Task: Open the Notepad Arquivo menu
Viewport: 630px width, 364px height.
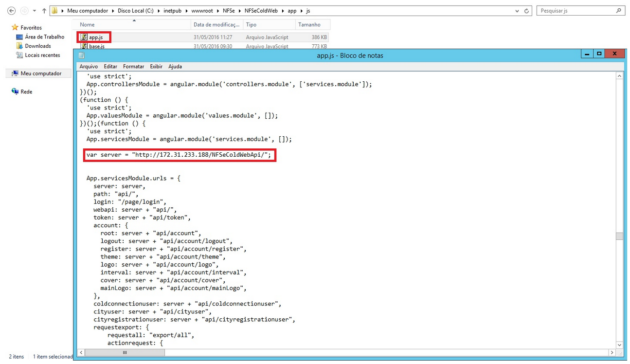Action: tap(89, 67)
